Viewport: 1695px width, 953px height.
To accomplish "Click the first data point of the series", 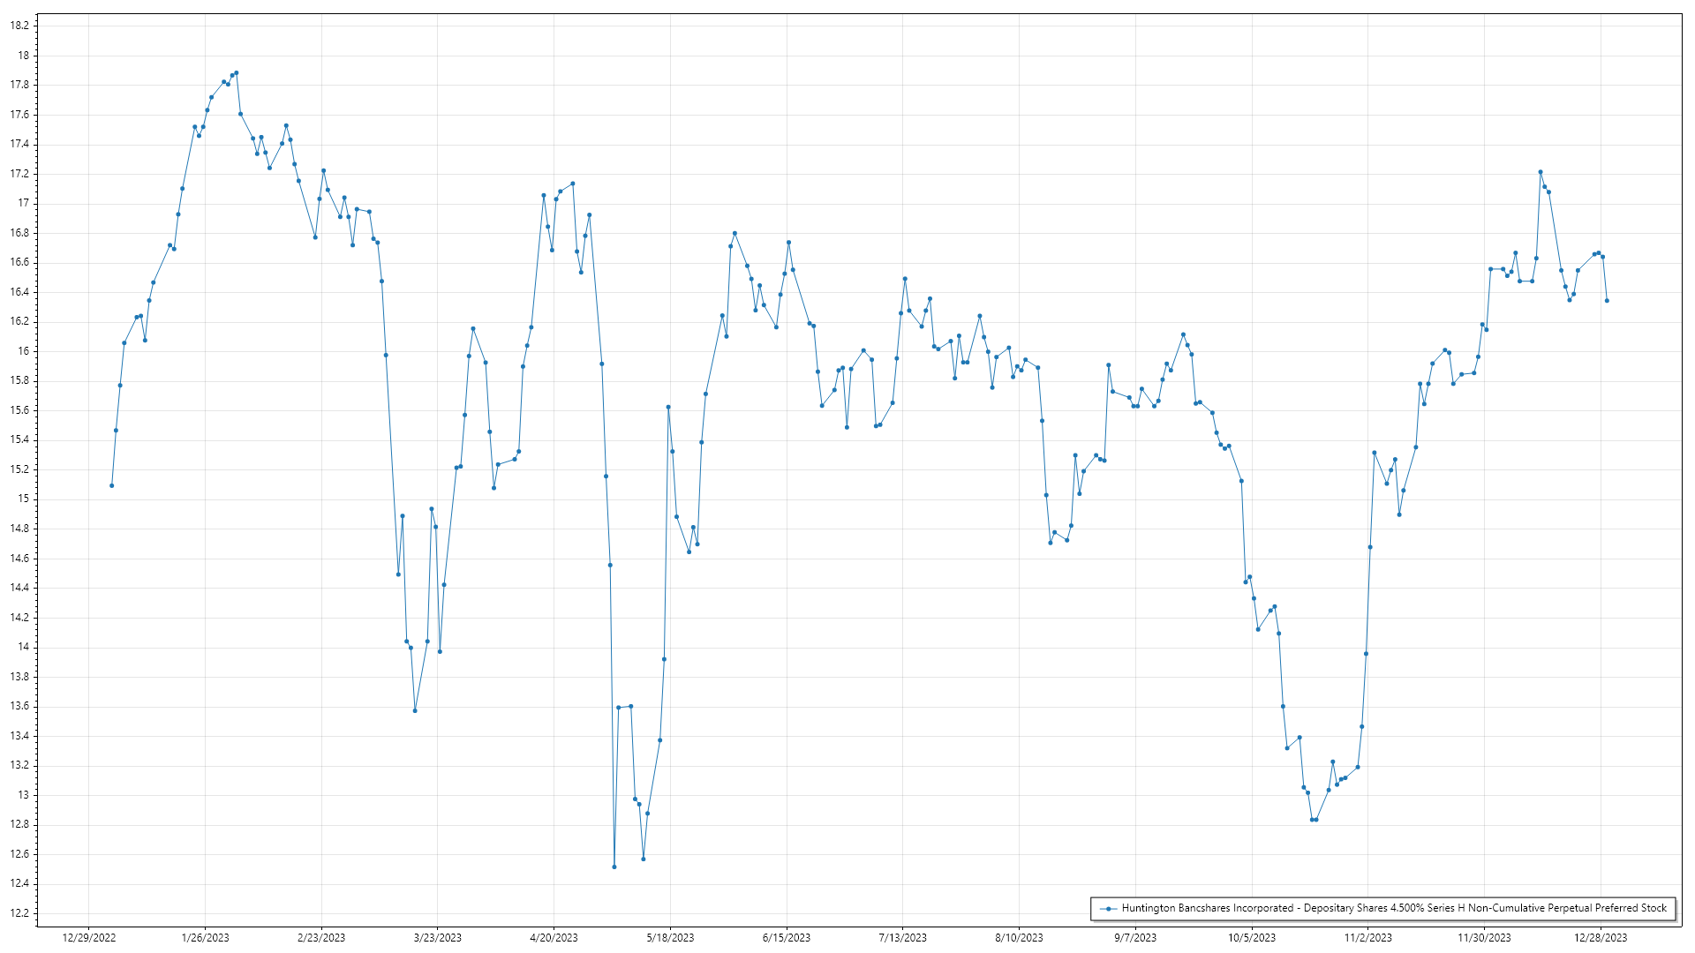I will pyautogui.click(x=111, y=485).
